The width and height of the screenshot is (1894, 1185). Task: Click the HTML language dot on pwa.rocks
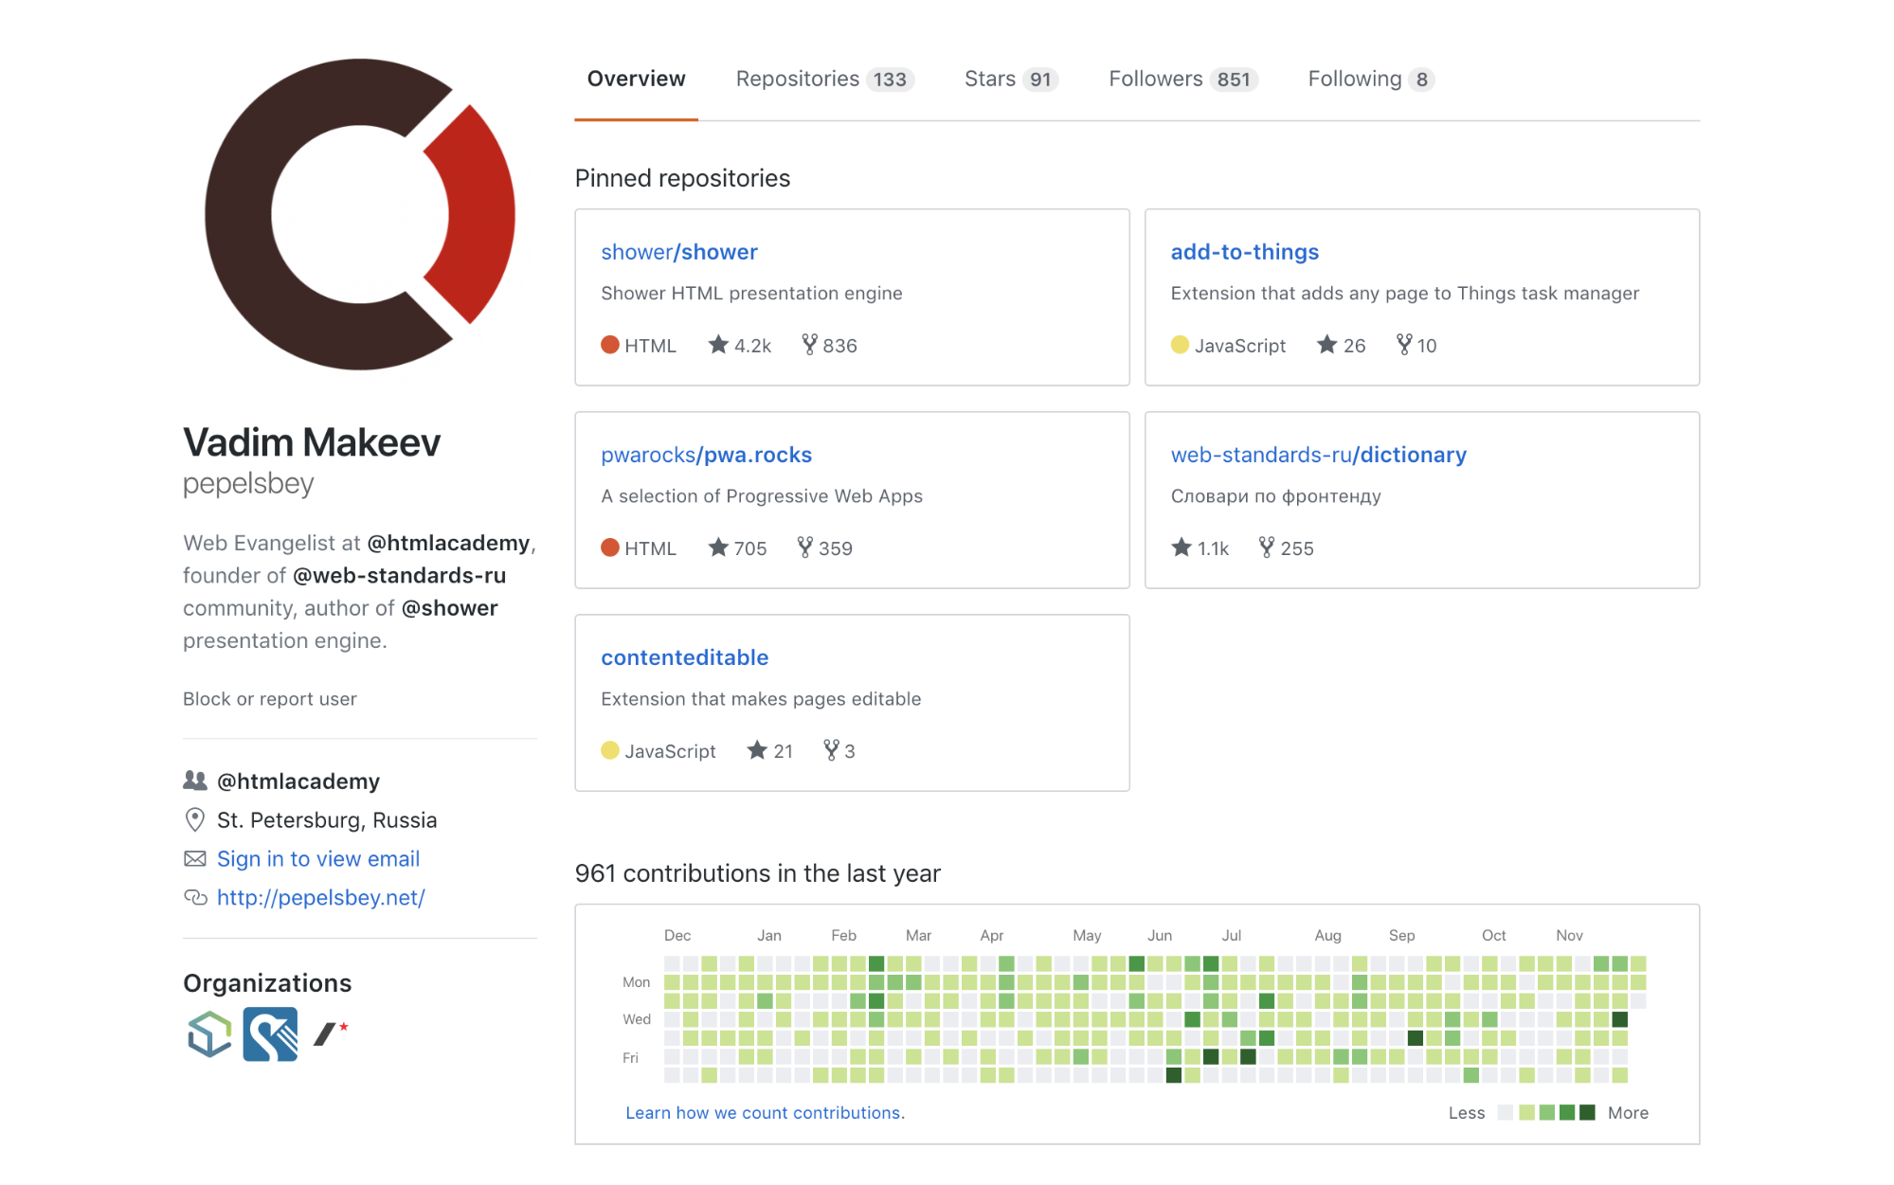pos(610,548)
